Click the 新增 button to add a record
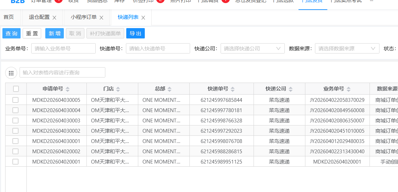This screenshot has width=398, height=192. 55,33
